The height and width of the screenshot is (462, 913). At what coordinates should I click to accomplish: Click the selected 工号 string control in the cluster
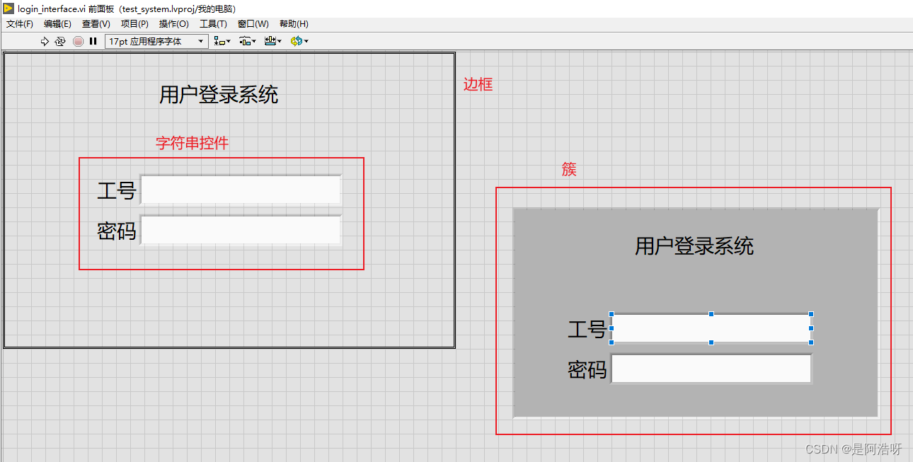711,329
